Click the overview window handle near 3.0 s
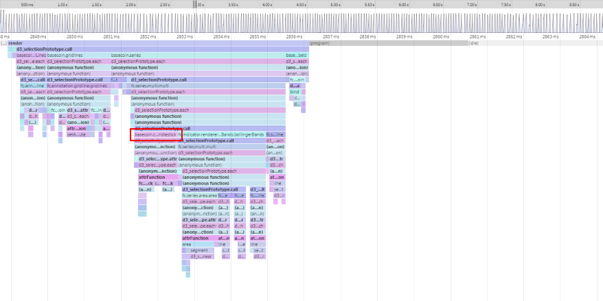This screenshot has height=301, width=603. 194,5
